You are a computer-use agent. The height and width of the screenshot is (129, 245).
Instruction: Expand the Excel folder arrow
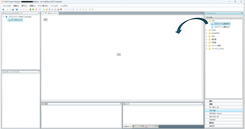pyautogui.click(x=207, y=30)
